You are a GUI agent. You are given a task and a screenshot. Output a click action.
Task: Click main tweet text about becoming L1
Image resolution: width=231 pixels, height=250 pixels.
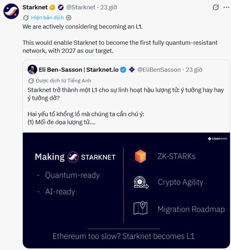point(120,39)
